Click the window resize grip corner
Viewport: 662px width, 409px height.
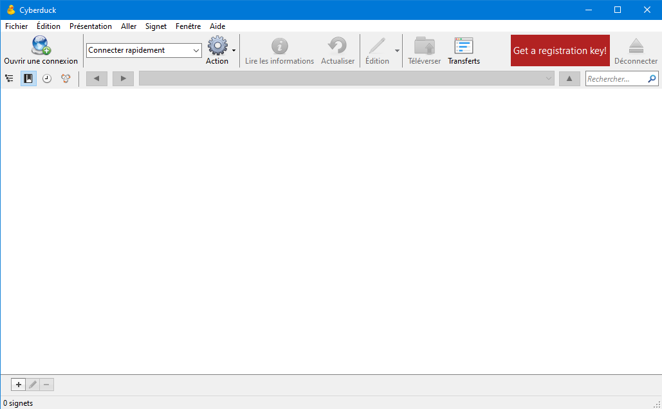coord(657,404)
